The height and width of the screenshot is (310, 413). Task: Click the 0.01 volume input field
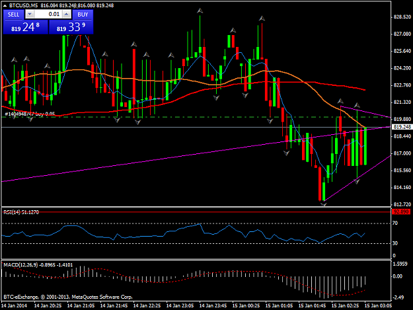coord(48,15)
